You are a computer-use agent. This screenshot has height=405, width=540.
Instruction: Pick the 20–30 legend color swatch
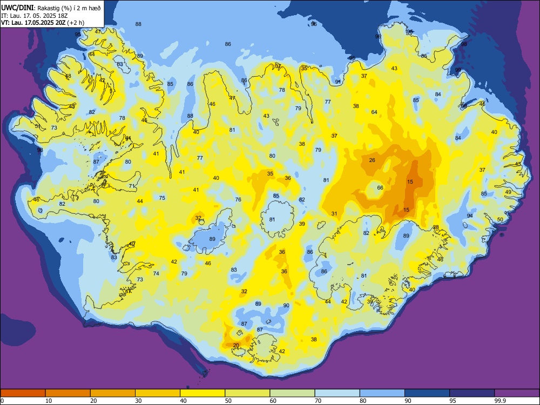pos(113,393)
